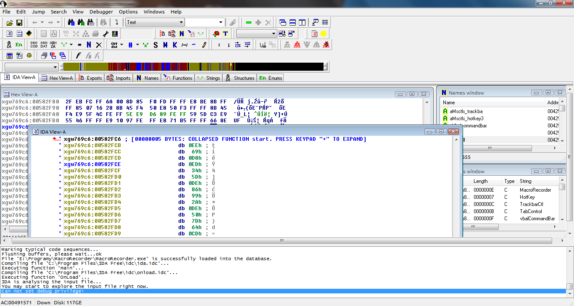Click the Length column header

point(480,181)
